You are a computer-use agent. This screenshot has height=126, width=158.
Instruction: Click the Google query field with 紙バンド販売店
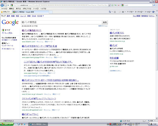tap(61, 22)
